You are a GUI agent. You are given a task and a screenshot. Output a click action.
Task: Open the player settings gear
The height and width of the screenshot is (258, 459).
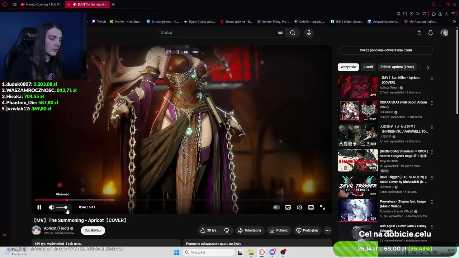[x=299, y=207]
